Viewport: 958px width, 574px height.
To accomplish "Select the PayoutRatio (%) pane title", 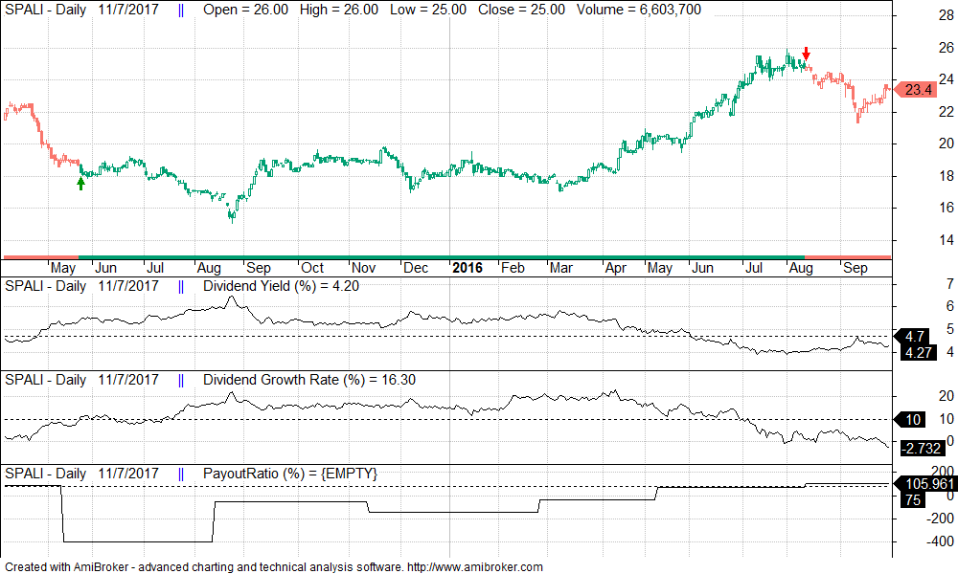I will tap(288, 474).
